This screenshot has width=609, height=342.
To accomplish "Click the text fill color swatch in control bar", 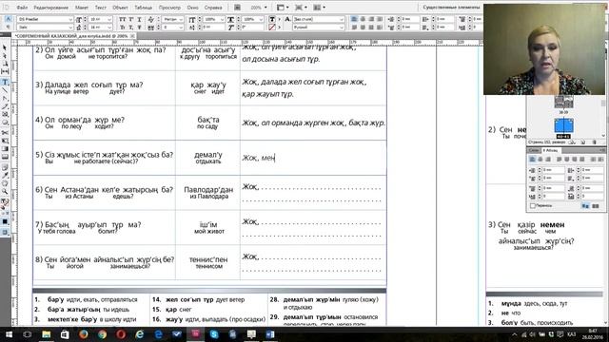I will pyautogui.click(x=272, y=19).
